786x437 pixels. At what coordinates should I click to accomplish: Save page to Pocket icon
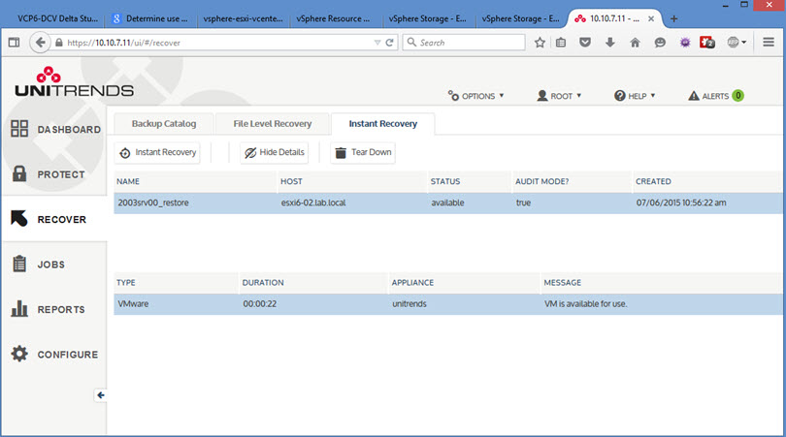(x=585, y=43)
